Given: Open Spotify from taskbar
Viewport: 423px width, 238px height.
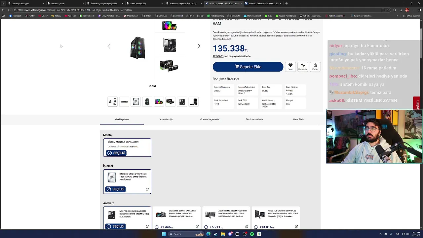Looking at the screenshot, I should tap(252, 234).
